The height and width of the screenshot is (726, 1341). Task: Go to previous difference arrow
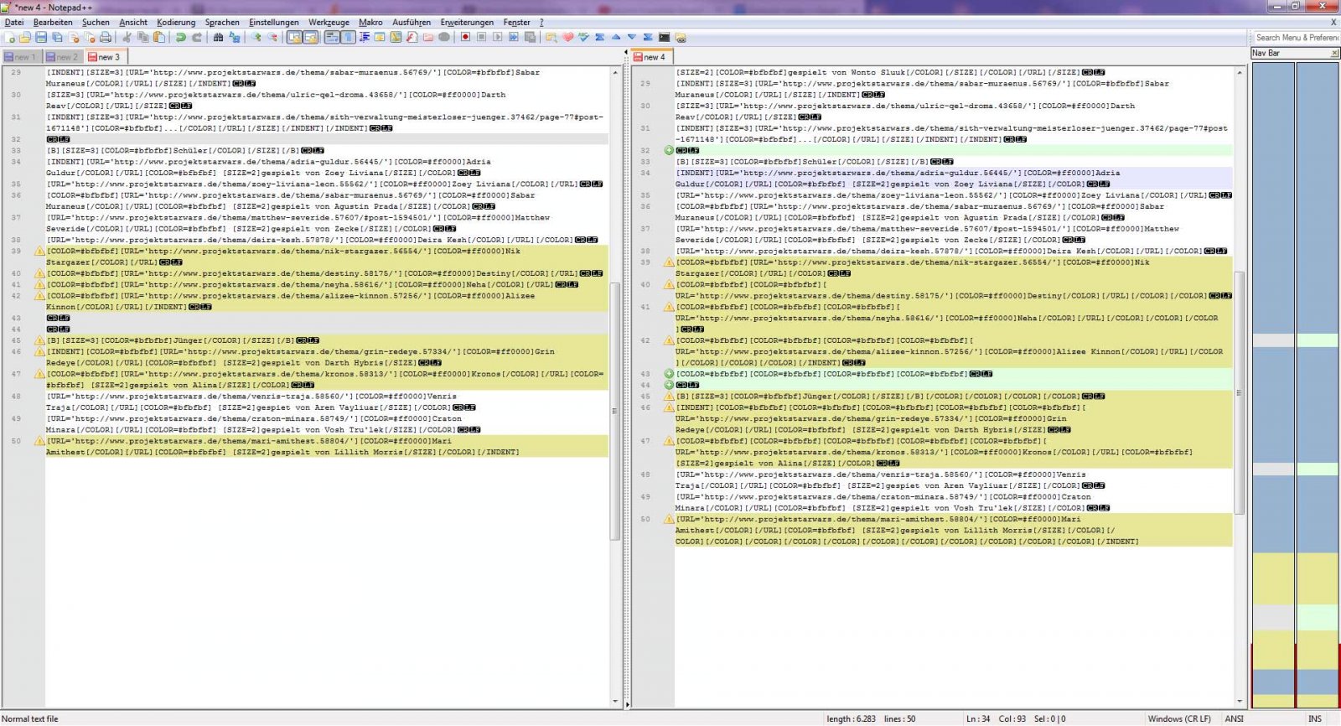coord(616,37)
